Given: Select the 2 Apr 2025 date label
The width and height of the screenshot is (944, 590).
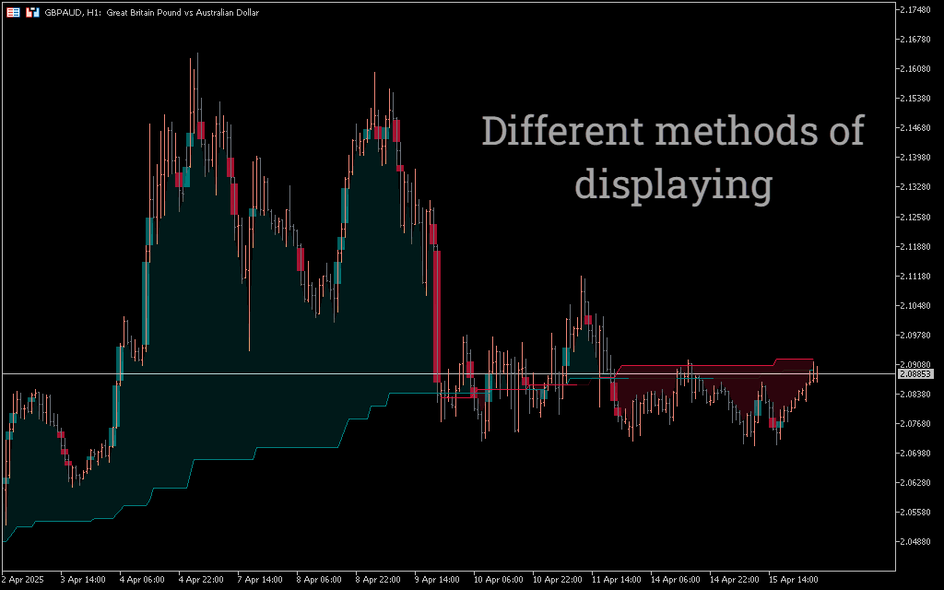Looking at the screenshot, I should pyautogui.click(x=23, y=580).
